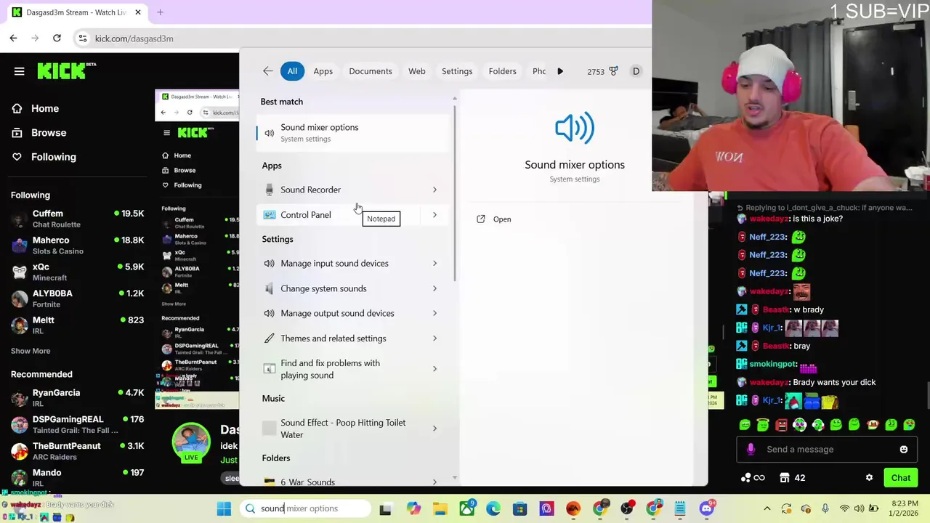Switch to the Folders search filter

tap(502, 71)
